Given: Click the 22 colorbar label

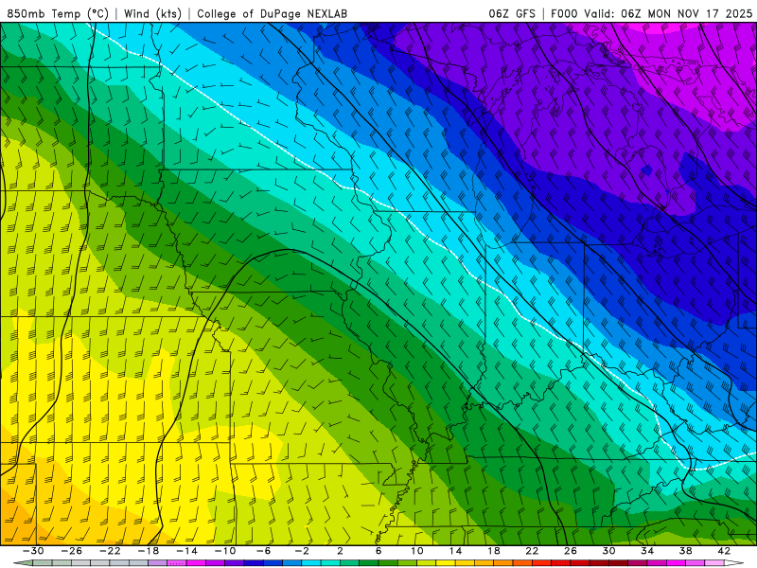Looking at the screenshot, I should 532,551.
